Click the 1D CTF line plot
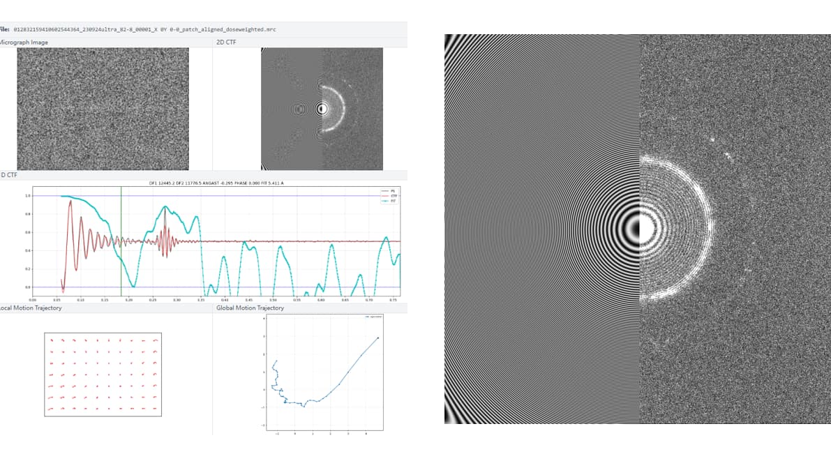 point(216,241)
